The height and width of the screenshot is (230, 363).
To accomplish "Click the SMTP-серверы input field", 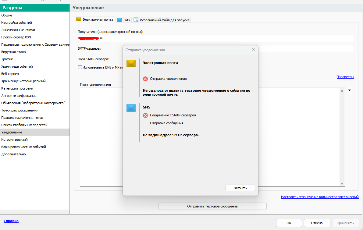I will pyautogui.click(x=306, y=49).
